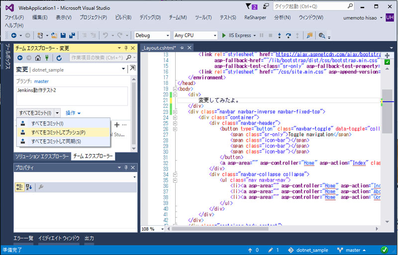Image resolution: width=398 pixels, height=255 pixels.
Task: Toggle pin on _Layout.cshtml tab
Action: 182,48
